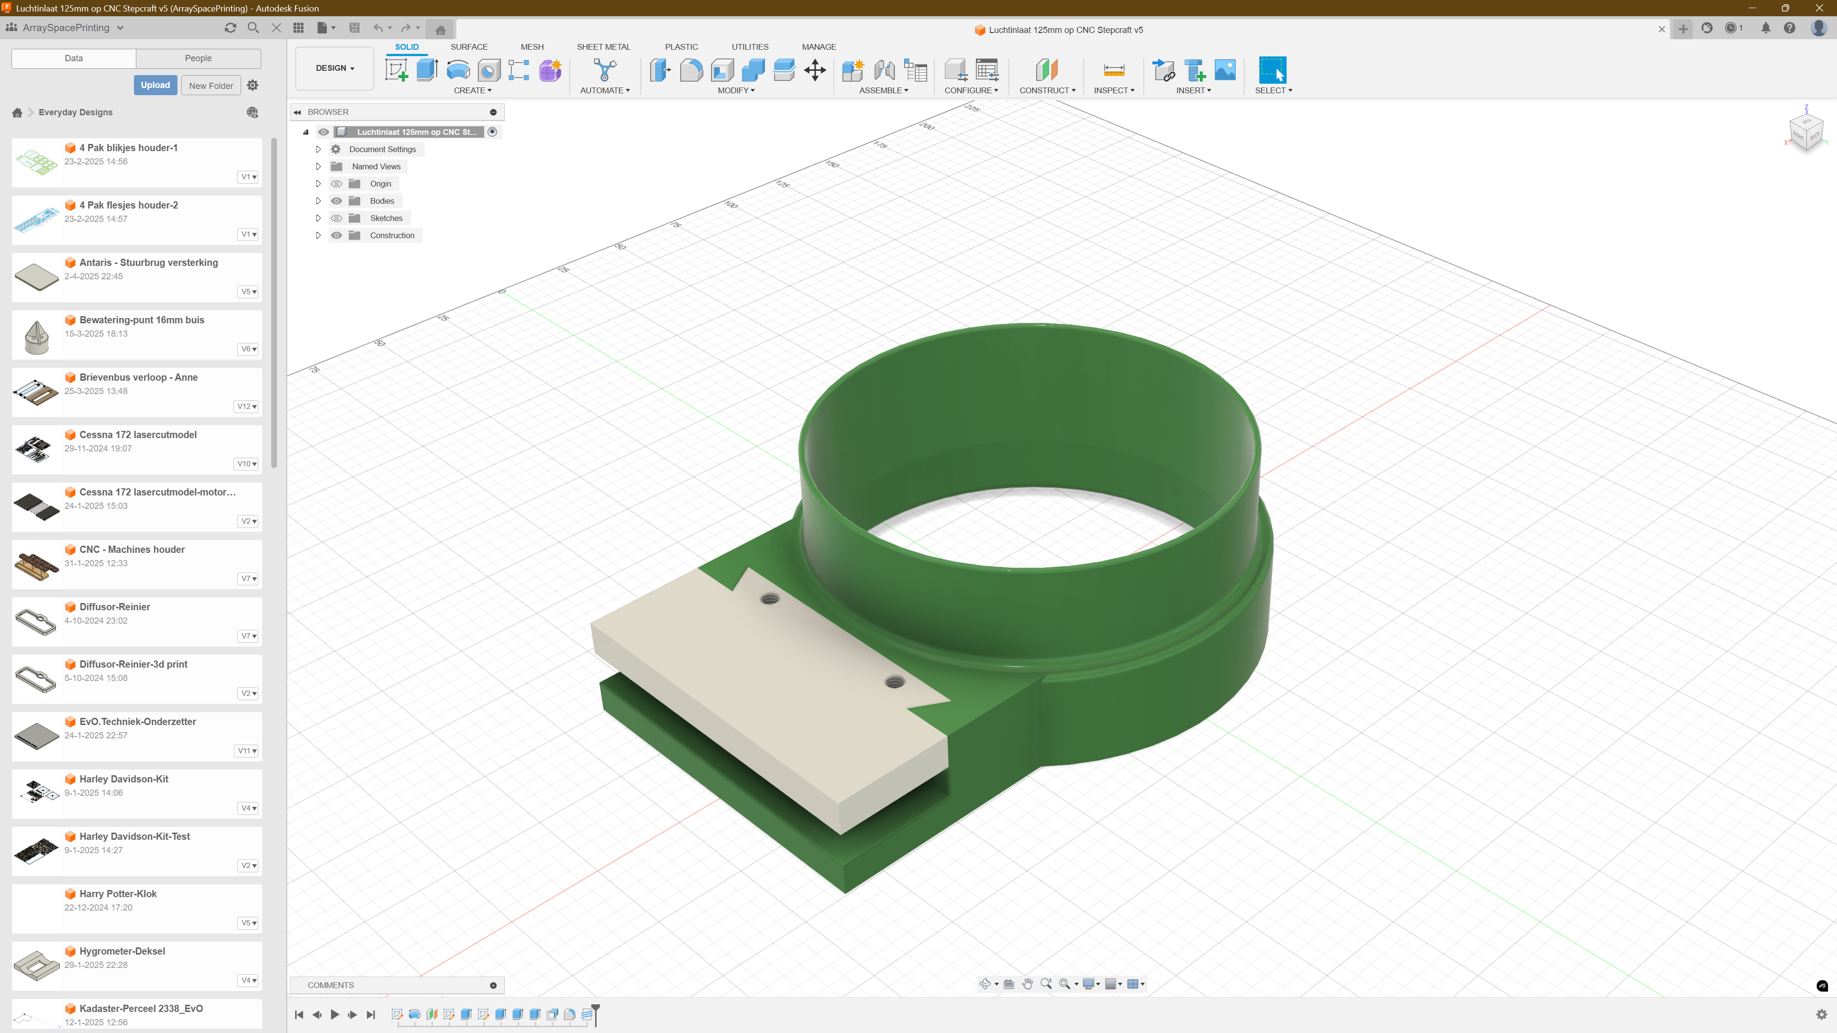Toggle Origin folder eye icon
The width and height of the screenshot is (1837, 1033).
tap(337, 184)
